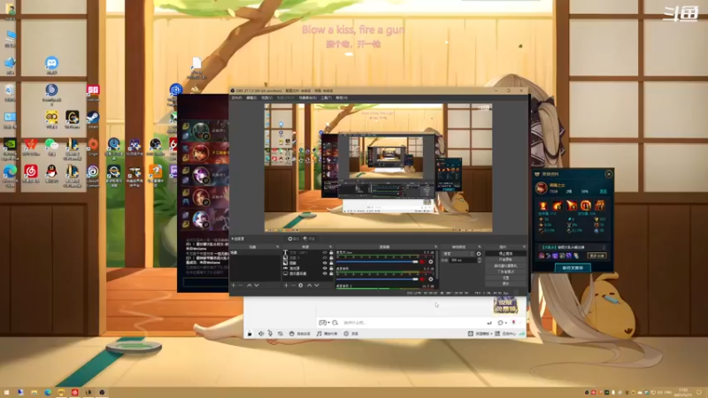
Task: Toggle visibility of the second source row
Action: (325, 257)
